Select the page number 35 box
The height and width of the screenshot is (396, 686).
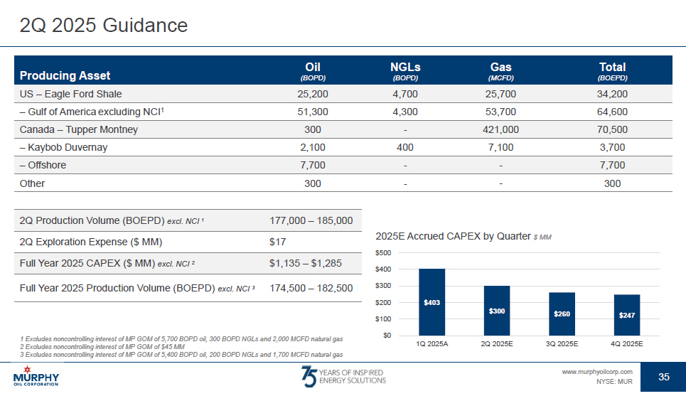[664, 377]
